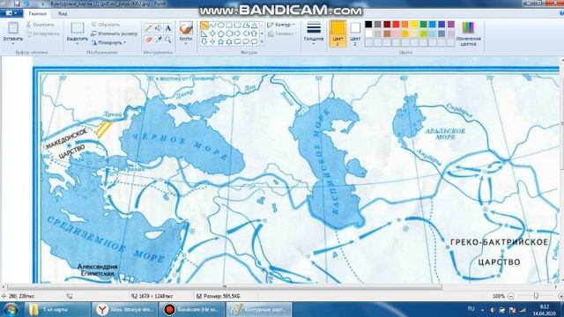Viewport: 564px width, 317px height.
Task: Open Edit colors (Изменение цветов)
Action: click(468, 33)
